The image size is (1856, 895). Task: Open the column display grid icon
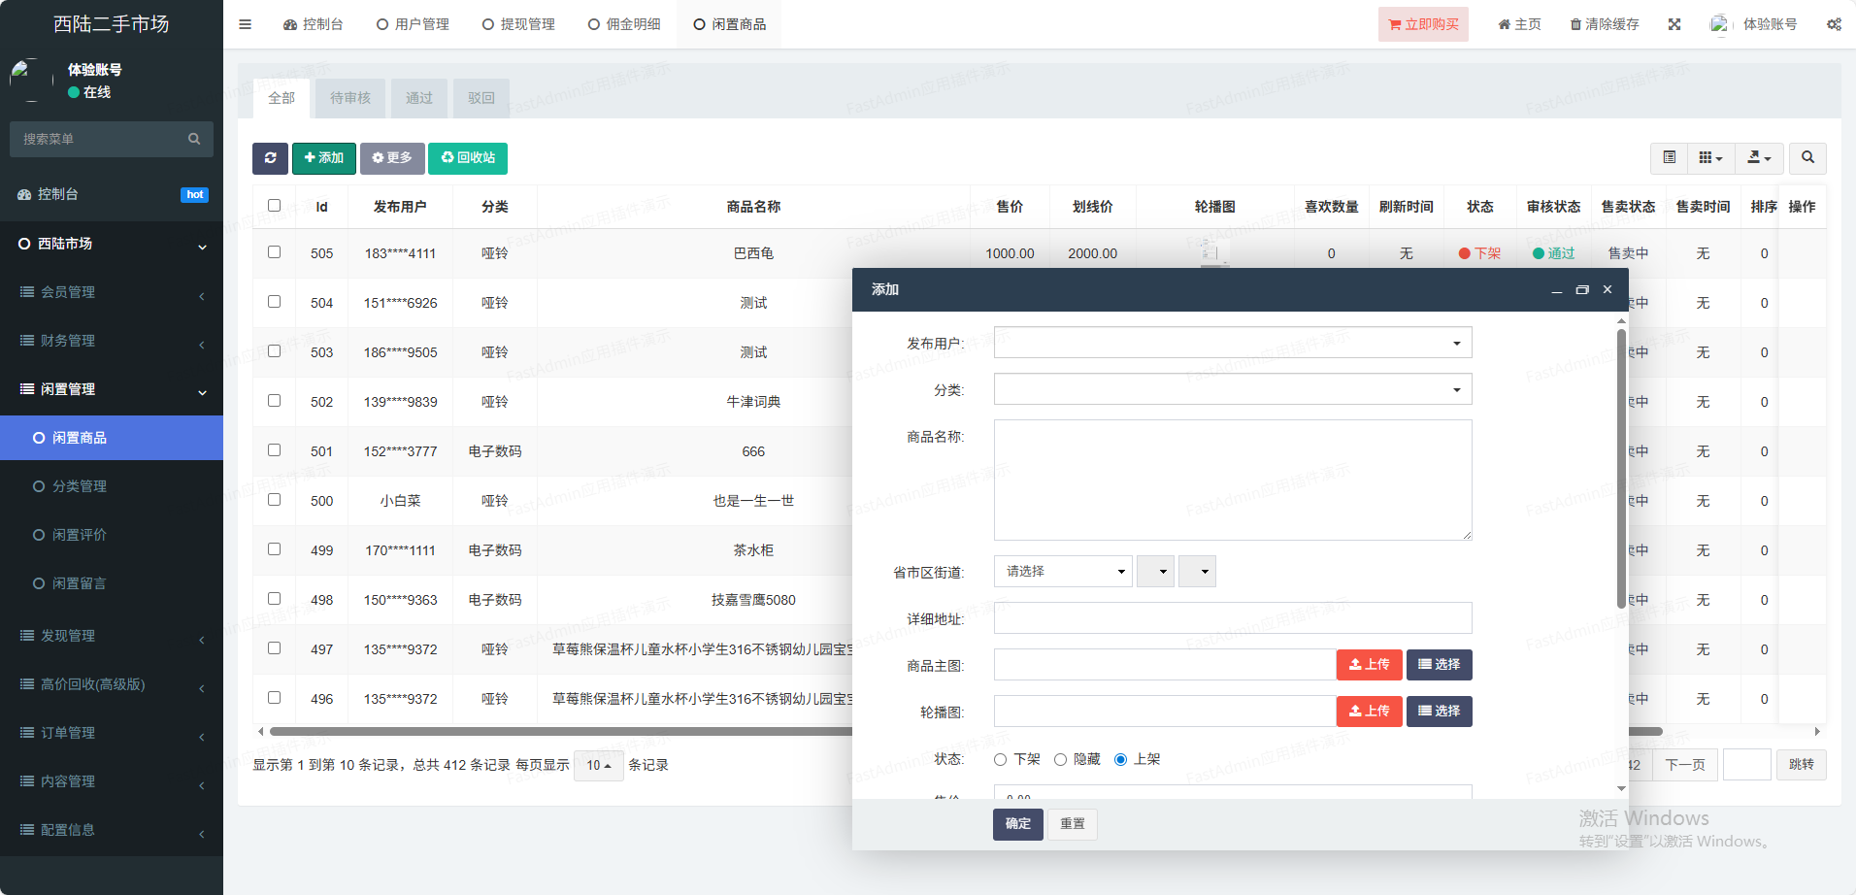point(1709,158)
